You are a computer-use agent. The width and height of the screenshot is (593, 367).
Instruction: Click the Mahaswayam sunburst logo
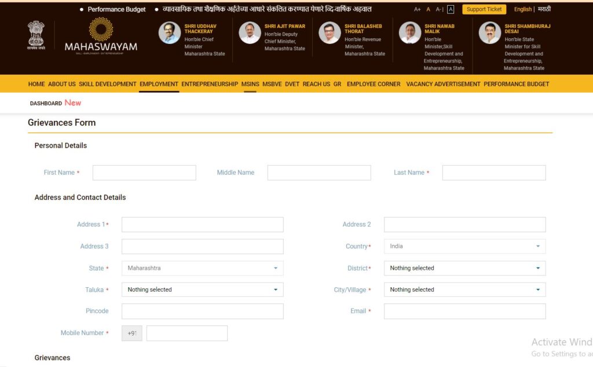[x=101, y=30]
